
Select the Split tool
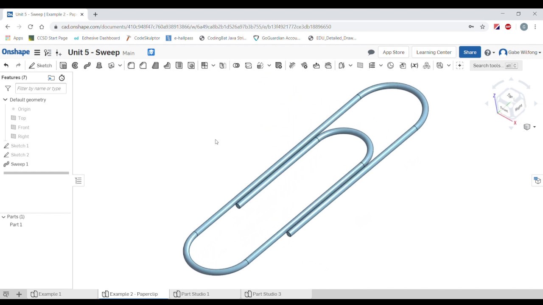tap(248, 65)
